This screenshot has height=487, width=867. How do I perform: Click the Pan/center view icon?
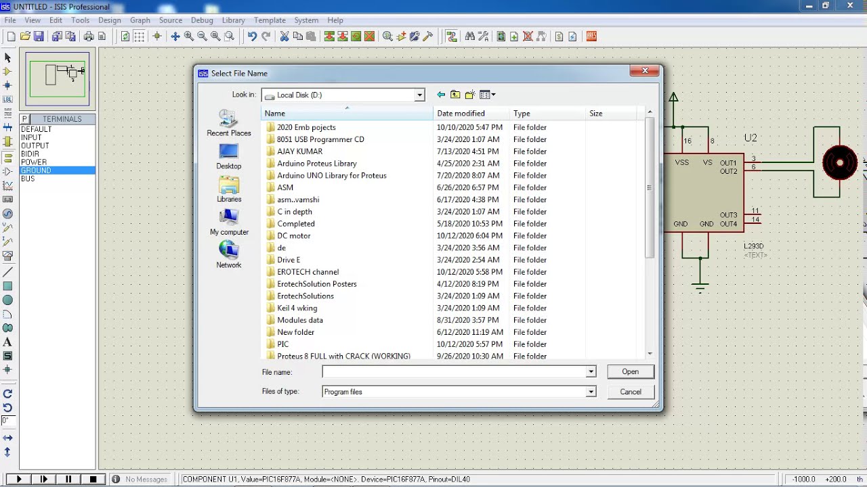pyautogui.click(x=175, y=37)
